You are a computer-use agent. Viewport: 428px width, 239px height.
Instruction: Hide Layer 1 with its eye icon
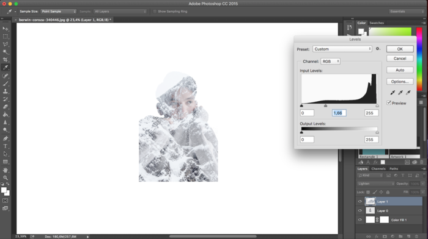[360, 201]
